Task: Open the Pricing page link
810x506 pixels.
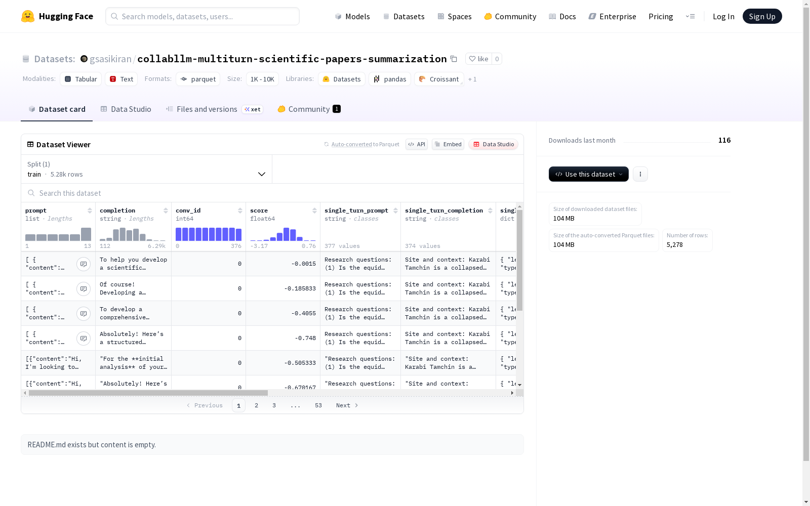Action: (661, 16)
